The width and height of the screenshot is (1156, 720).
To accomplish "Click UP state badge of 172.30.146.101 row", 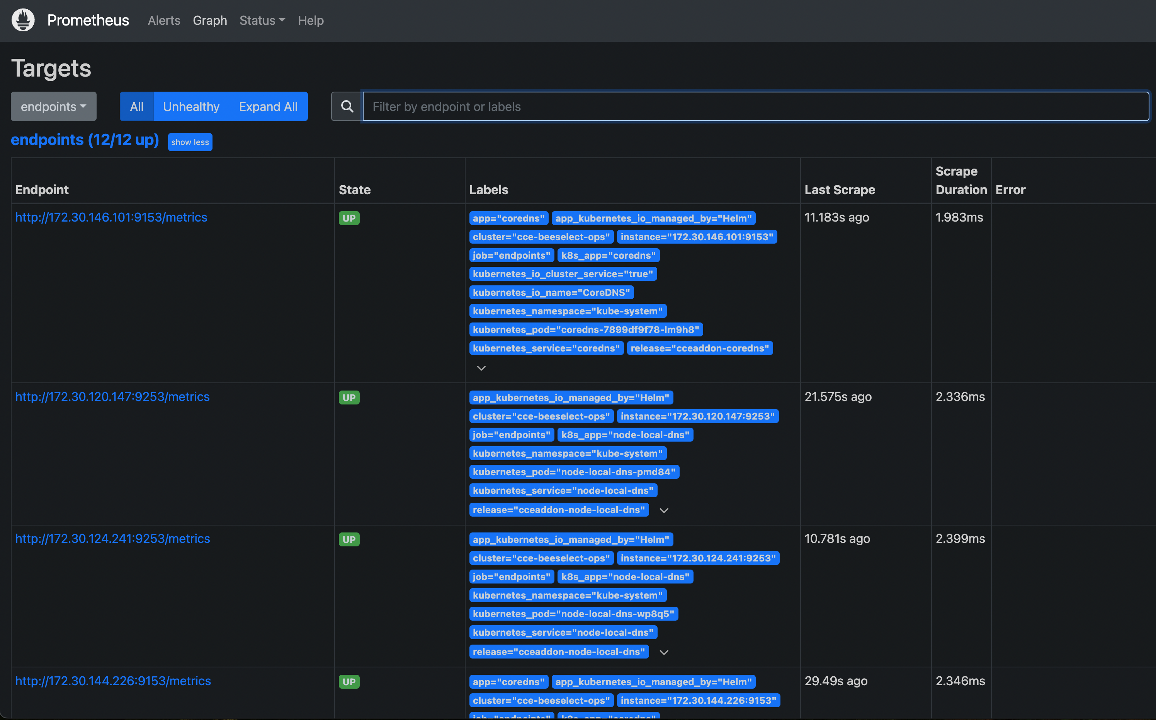I will pyautogui.click(x=349, y=218).
